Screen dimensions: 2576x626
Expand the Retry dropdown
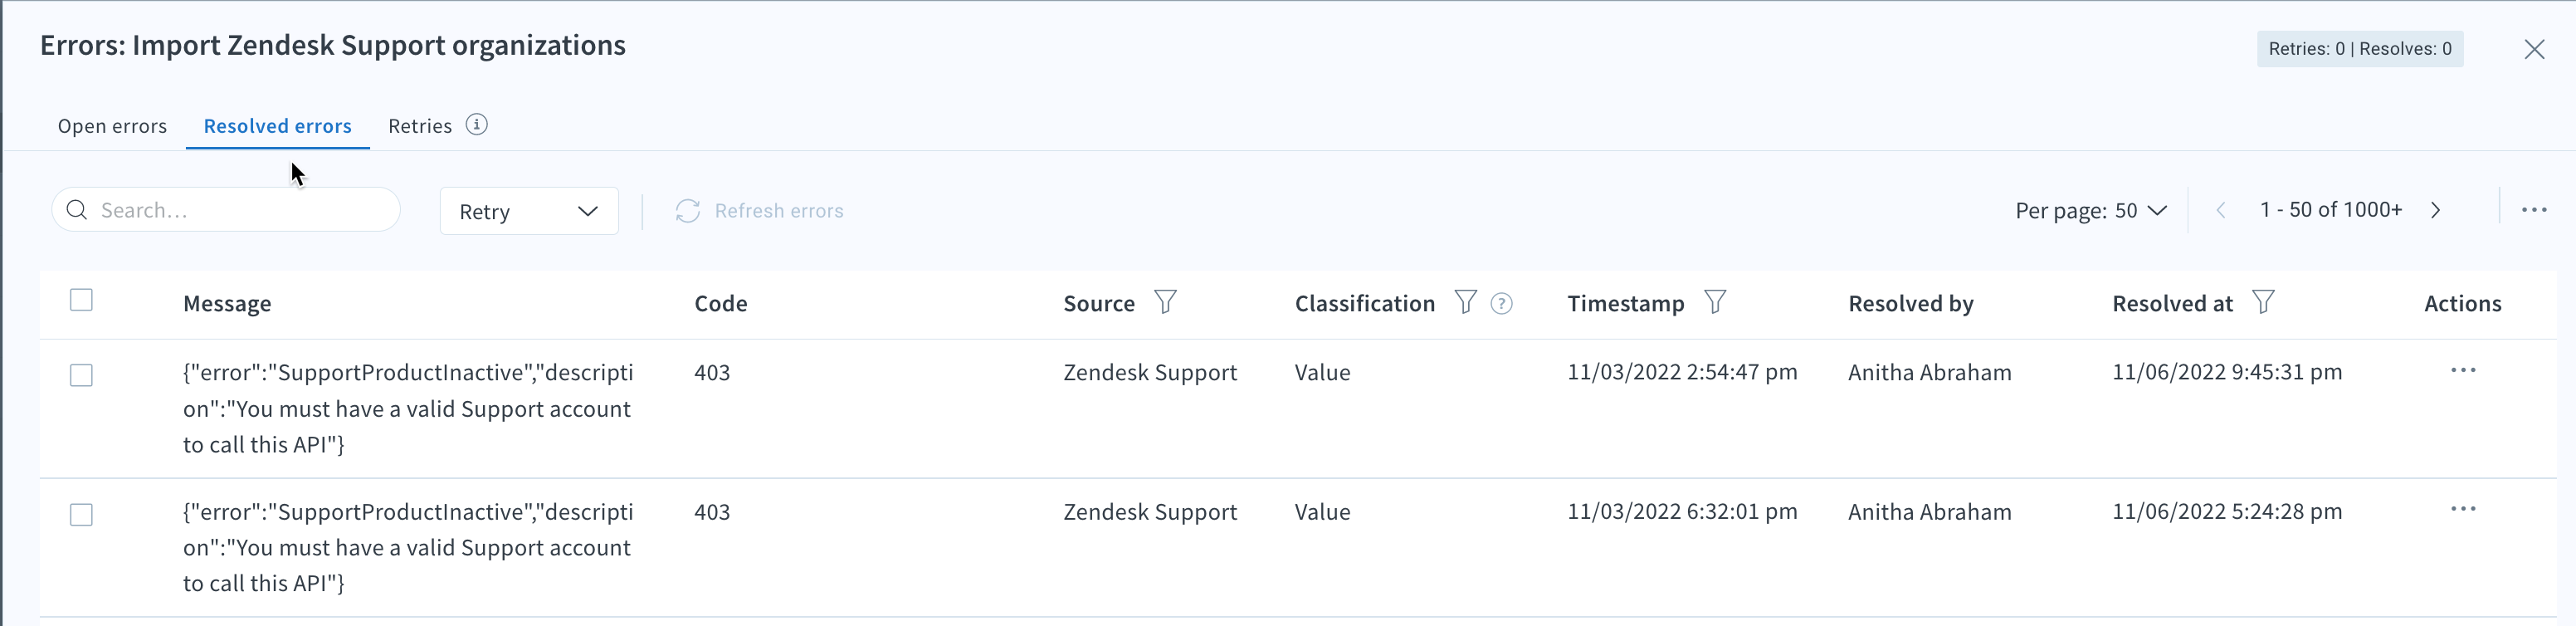(x=529, y=211)
